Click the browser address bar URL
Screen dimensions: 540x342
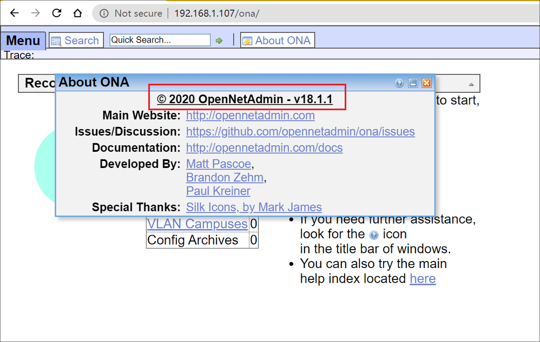point(216,14)
